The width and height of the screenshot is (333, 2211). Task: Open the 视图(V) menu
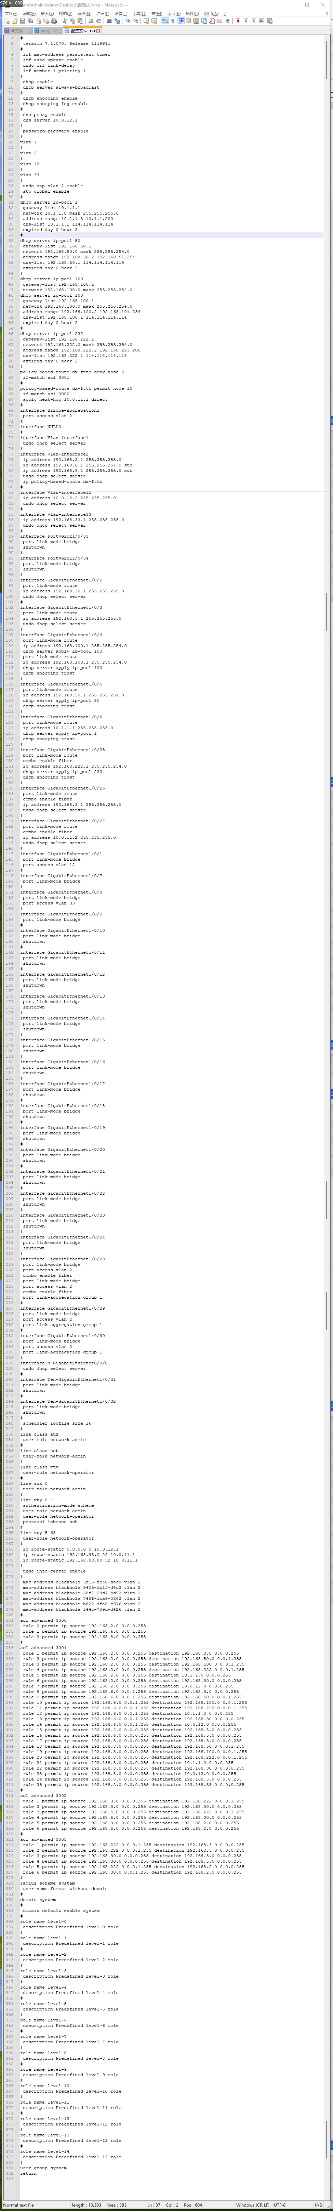coord(66,14)
